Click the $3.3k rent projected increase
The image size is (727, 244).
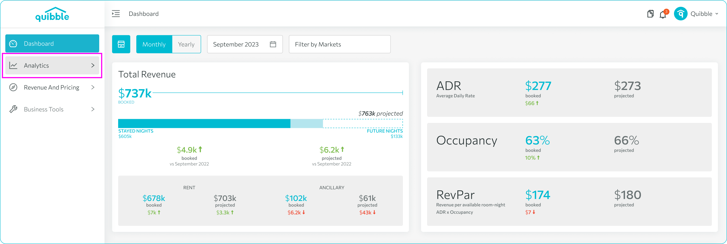[x=225, y=213]
